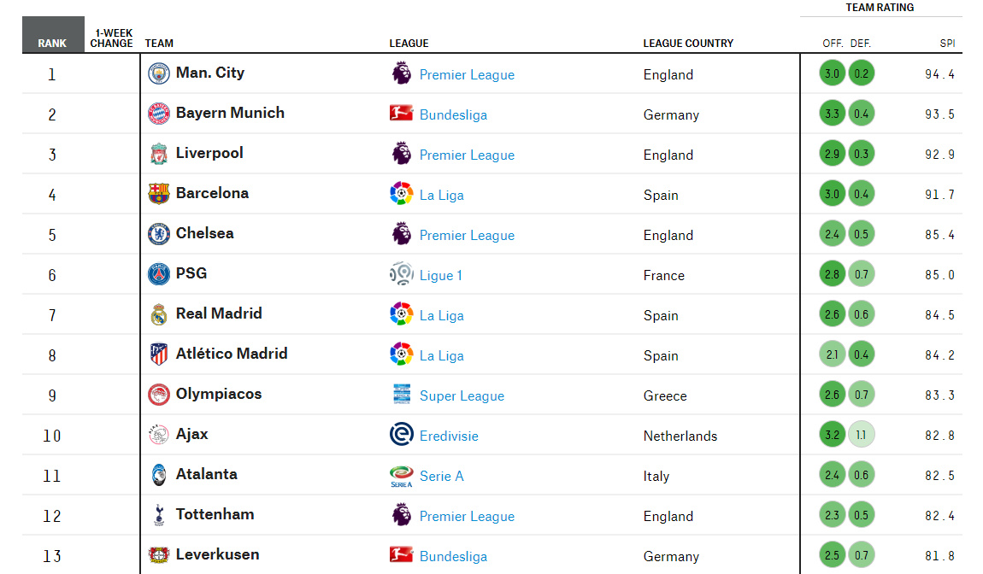
Task: Click the Ligue 1 league logo
Action: point(401,274)
